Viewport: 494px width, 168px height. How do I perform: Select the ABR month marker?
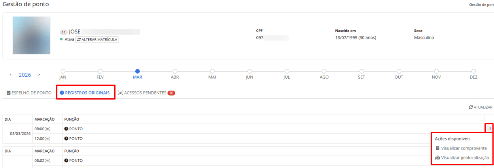175,71
